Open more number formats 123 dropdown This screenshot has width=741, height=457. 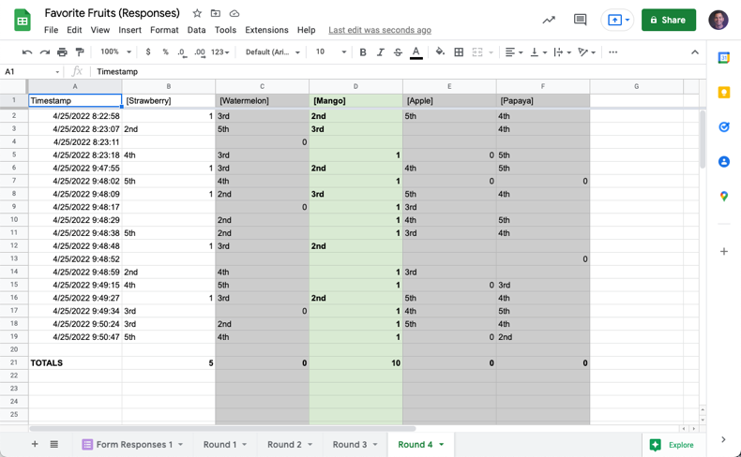point(219,52)
